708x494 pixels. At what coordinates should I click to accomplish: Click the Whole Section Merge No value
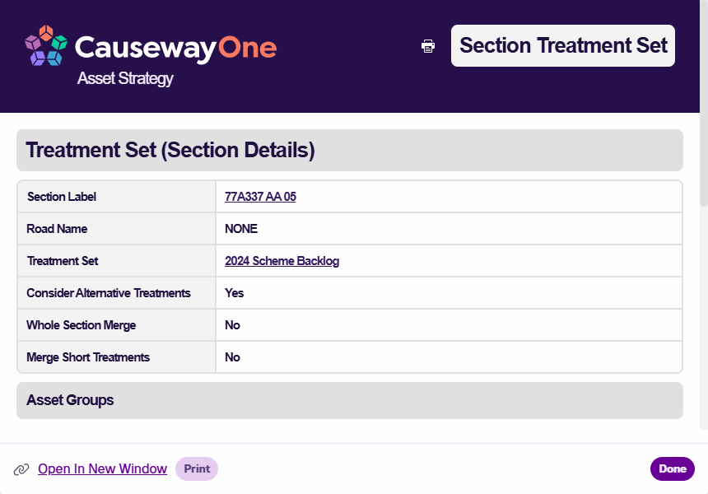232,325
